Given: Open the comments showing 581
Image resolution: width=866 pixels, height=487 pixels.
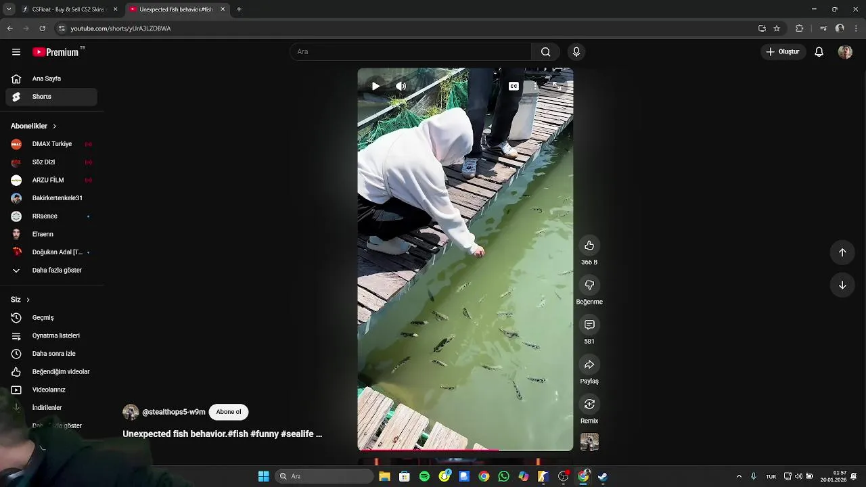Looking at the screenshot, I should point(589,325).
